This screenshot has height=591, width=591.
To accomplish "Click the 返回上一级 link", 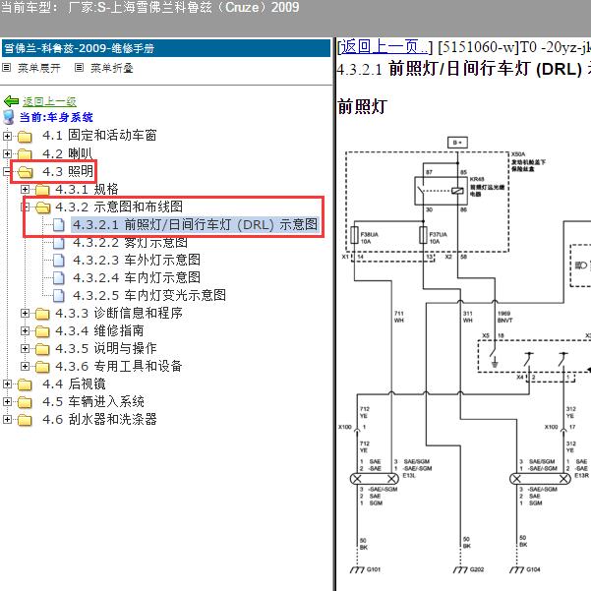I will tap(49, 101).
